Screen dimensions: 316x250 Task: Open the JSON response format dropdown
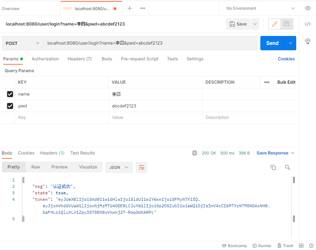tap(119, 167)
